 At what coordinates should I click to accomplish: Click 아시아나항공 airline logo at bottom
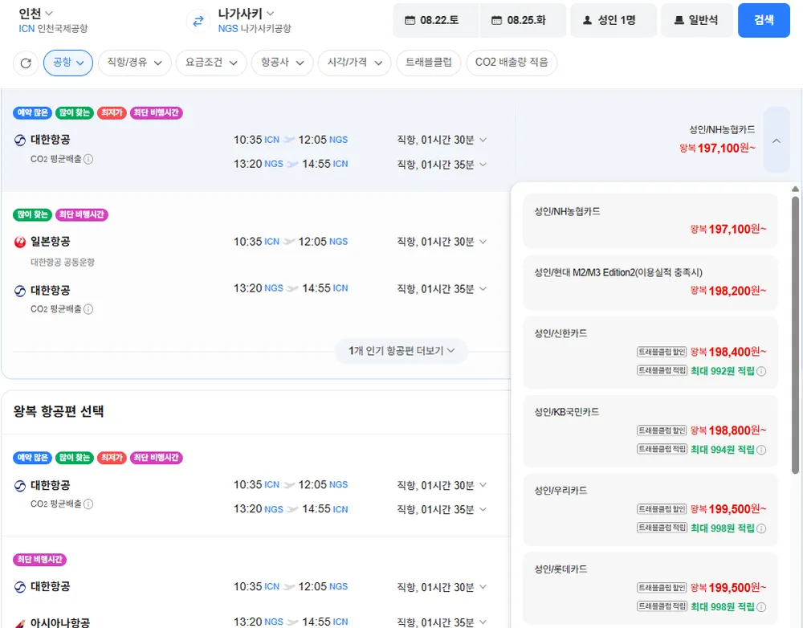click(x=20, y=623)
